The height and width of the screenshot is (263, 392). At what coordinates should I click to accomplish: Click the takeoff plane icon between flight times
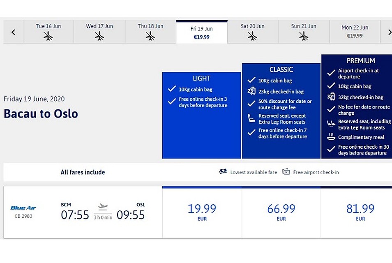tap(103, 207)
